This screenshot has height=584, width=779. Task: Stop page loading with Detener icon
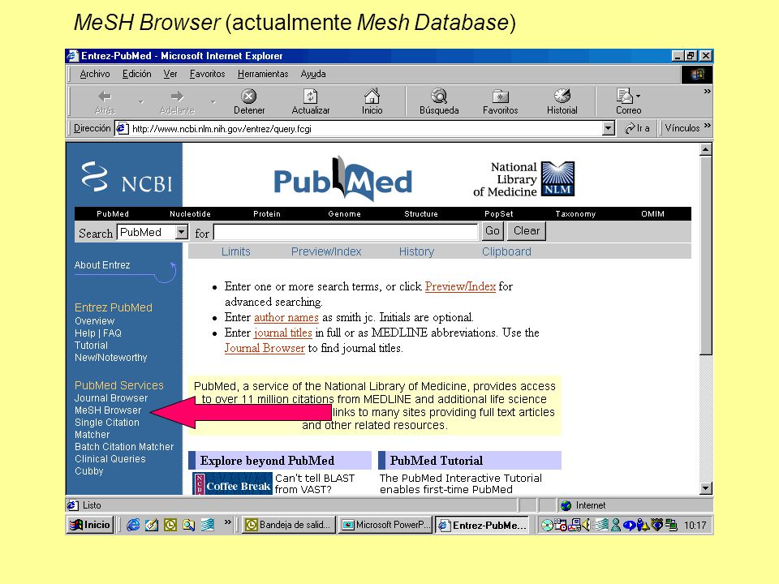[x=248, y=96]
